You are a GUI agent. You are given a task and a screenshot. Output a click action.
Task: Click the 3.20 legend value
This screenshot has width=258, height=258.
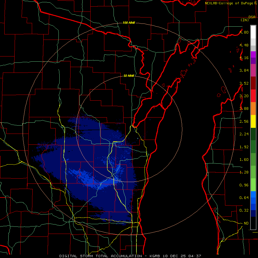click(244, 96)
